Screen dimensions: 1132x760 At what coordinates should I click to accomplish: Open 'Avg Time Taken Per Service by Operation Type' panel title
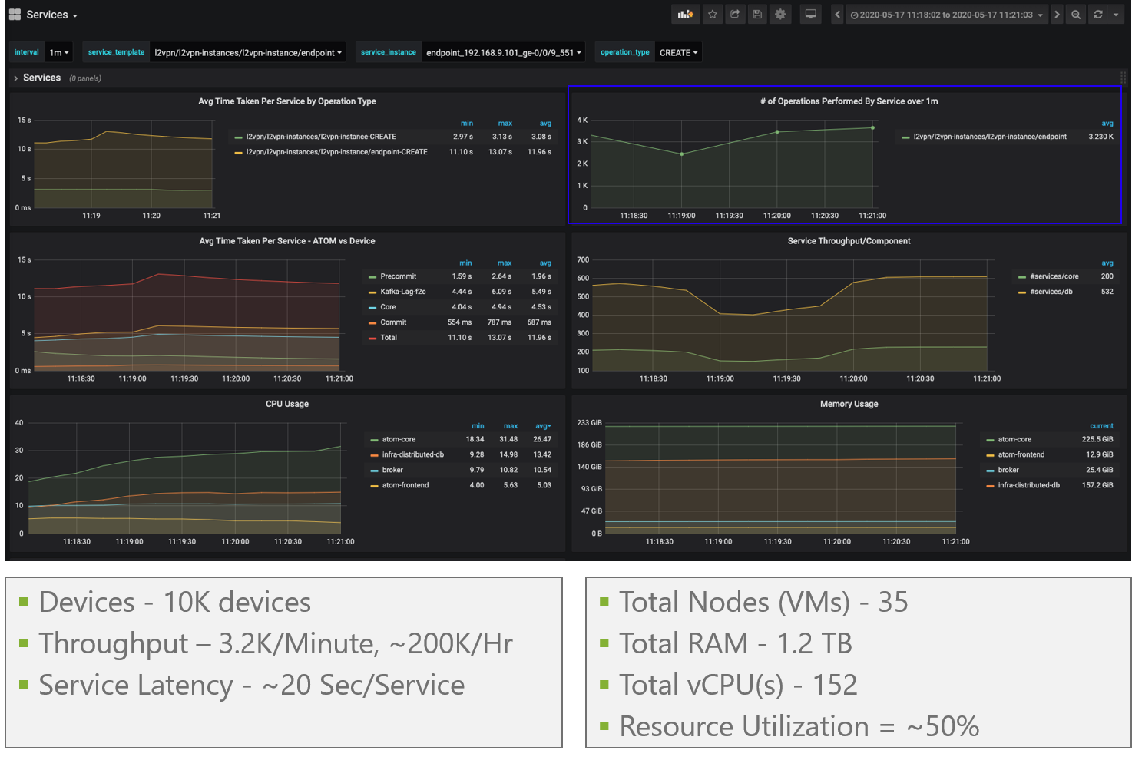(x=286, y=101)
